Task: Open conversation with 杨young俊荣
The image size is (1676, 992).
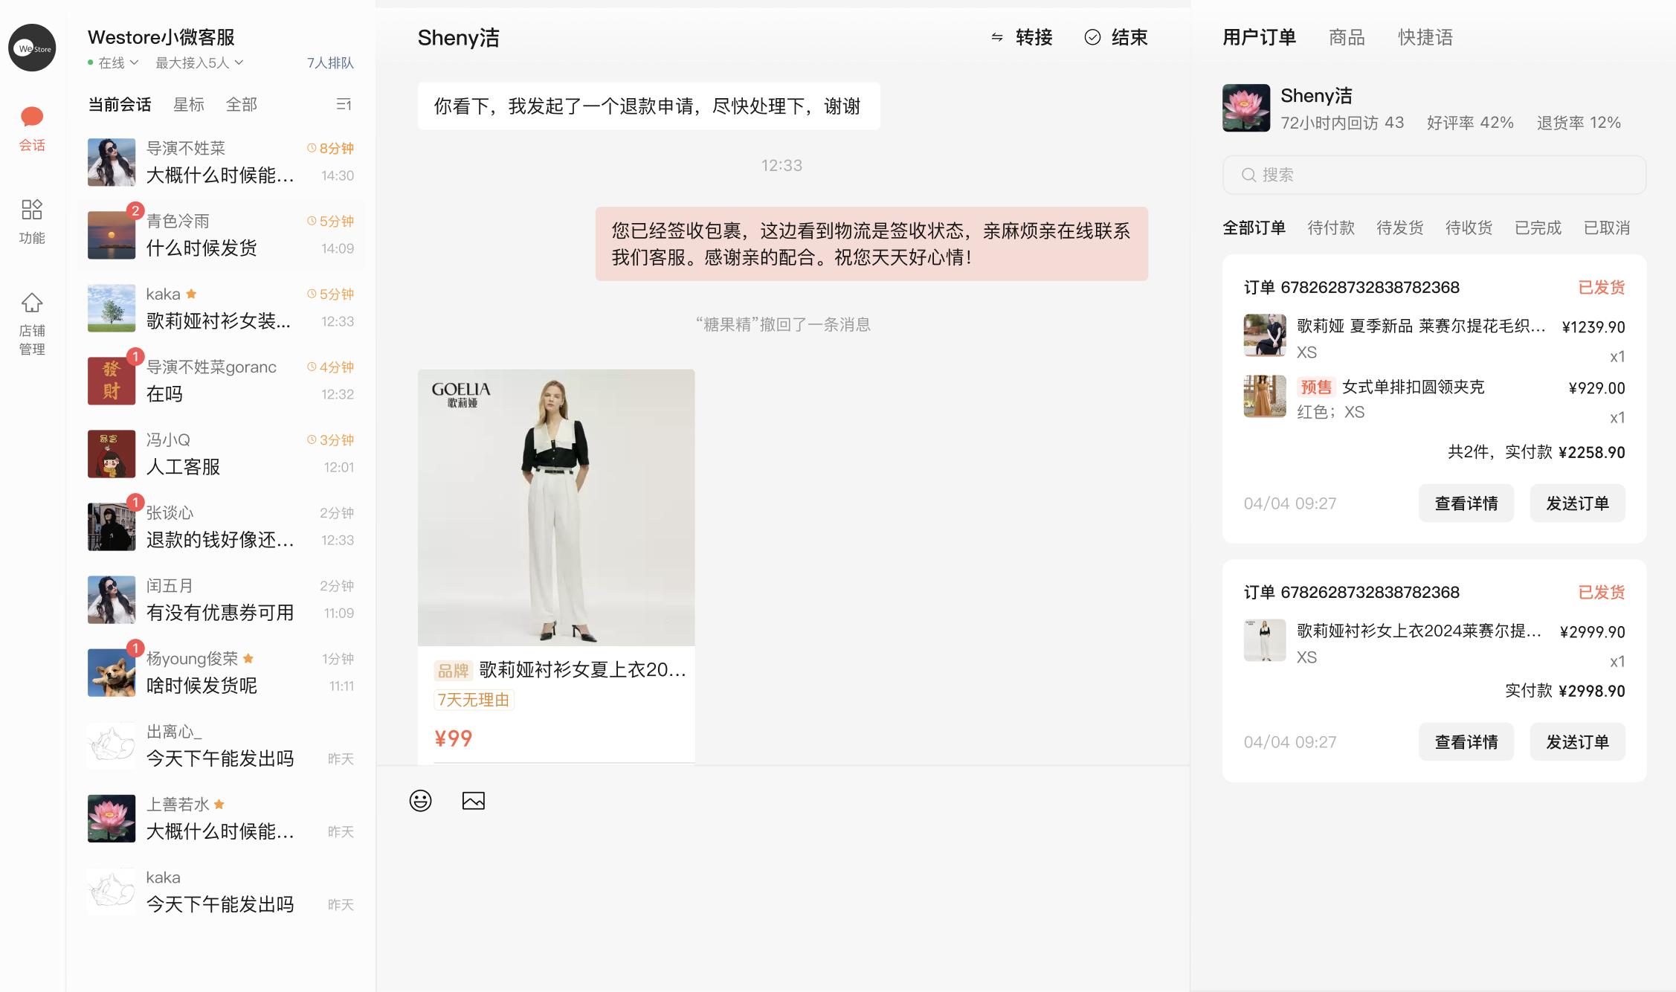Action: pyautogui.click(x=221, y=672)
